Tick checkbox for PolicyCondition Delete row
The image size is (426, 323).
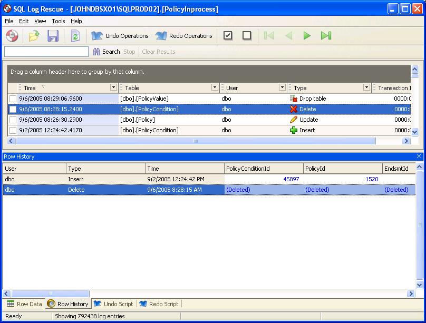coord(13,109)
